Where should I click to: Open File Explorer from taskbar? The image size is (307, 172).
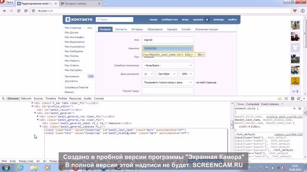tap(34, 168)
